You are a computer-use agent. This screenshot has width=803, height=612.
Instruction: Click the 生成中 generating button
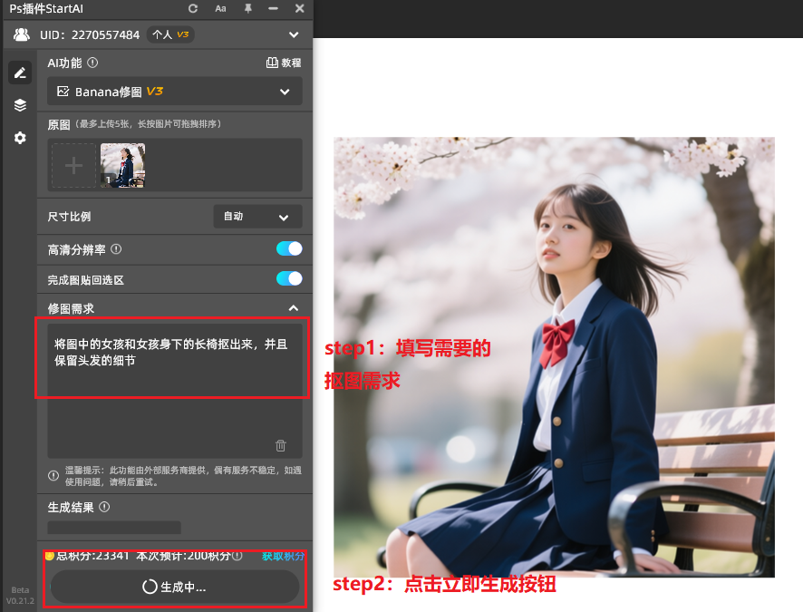coord(174,587)
